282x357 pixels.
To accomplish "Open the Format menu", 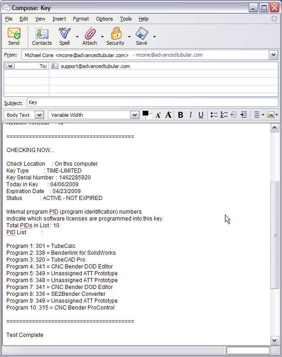I will coord(81,19).
